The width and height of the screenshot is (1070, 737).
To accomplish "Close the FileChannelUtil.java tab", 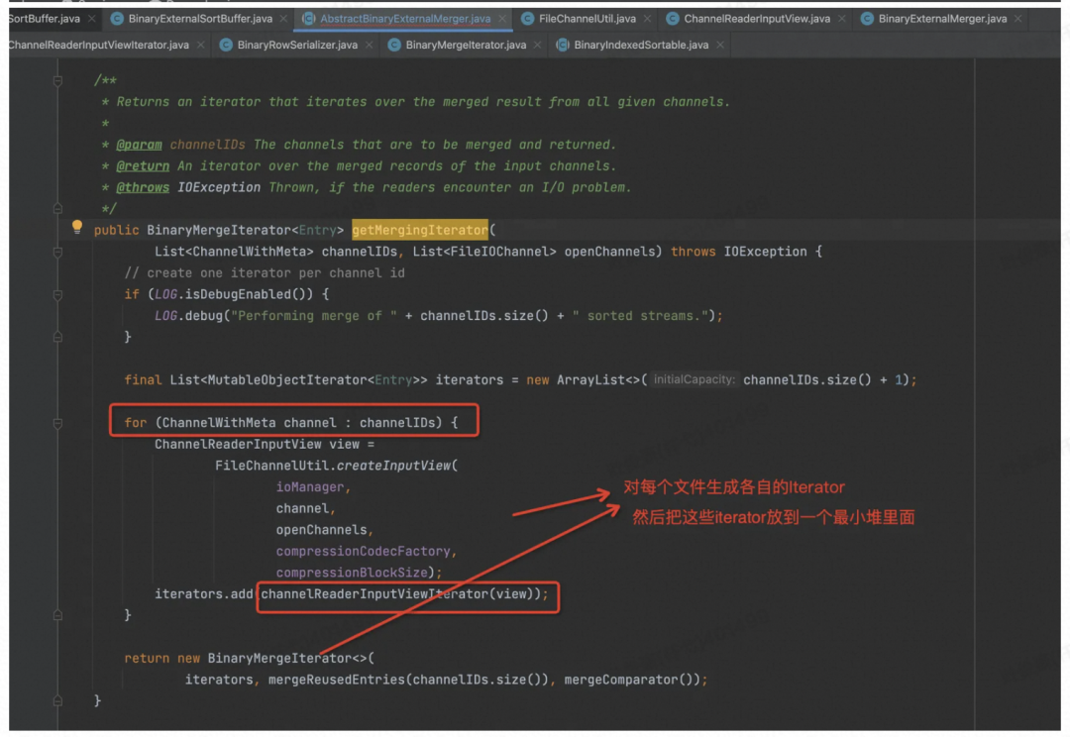I will (x=647, y=19).
